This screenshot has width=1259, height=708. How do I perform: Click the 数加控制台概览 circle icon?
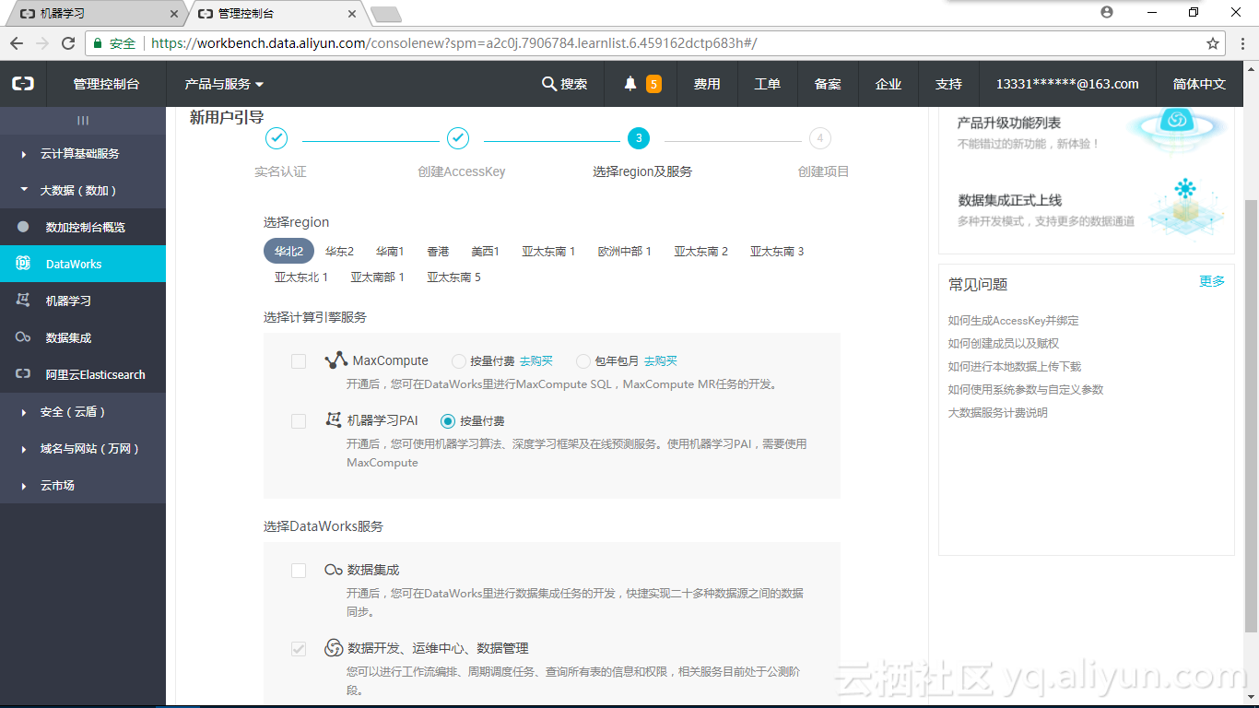click(23, 227)
